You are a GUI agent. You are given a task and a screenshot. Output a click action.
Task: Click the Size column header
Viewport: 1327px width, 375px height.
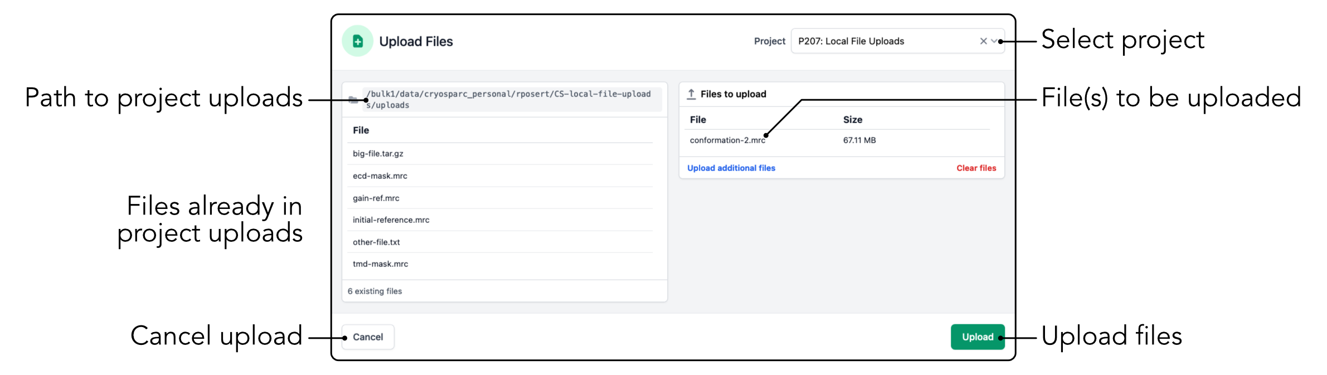tap(852, 120)
